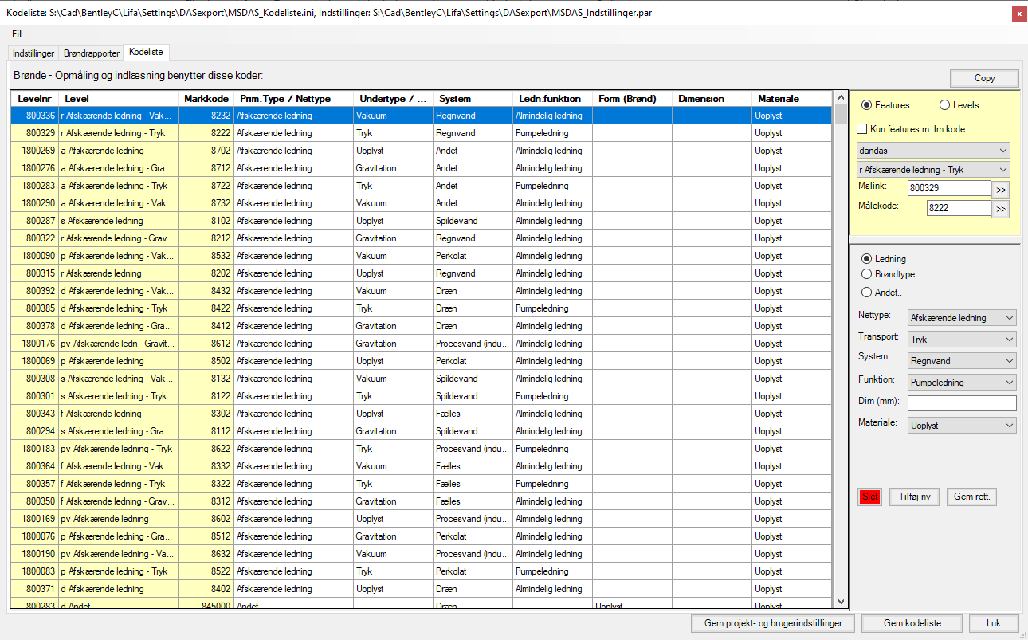Open the dandas dropdown
The width and height of the screenshot is (1028, 640).
tap(933, 150)
